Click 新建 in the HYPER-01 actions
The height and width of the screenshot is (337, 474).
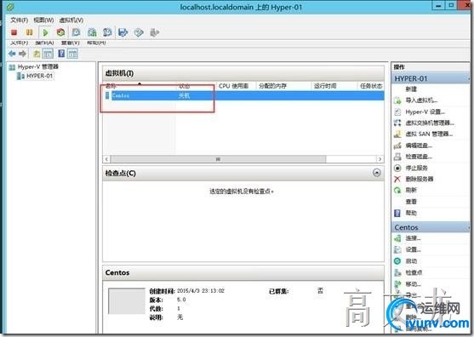411,89
